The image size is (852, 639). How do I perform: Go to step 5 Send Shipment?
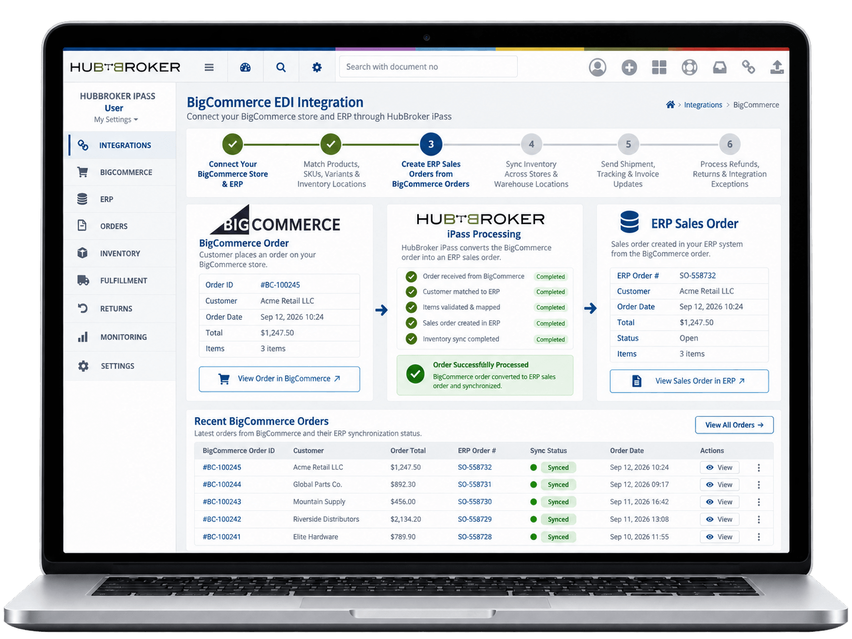[628, 144]
